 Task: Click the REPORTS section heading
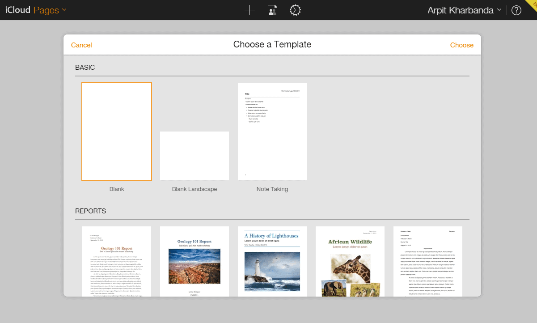click(90, 211)
